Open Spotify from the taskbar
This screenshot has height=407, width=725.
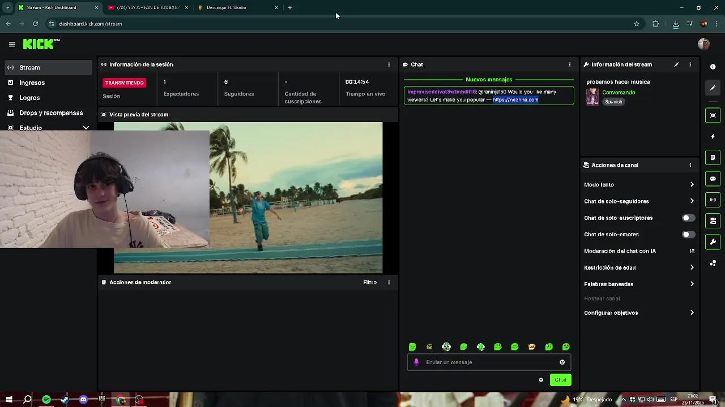(x=46, y=400)
